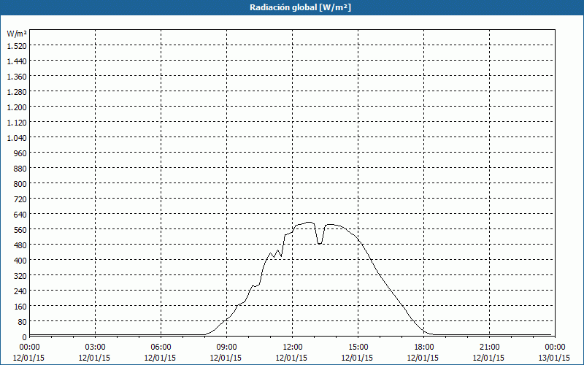Image resolution: width=584 pixels, height=365 pixels.
Task: Click the 800 y-axis value
Action: click(x=22, y=184)
